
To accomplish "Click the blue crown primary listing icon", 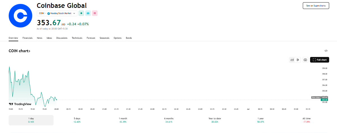I will coord(88,13).
